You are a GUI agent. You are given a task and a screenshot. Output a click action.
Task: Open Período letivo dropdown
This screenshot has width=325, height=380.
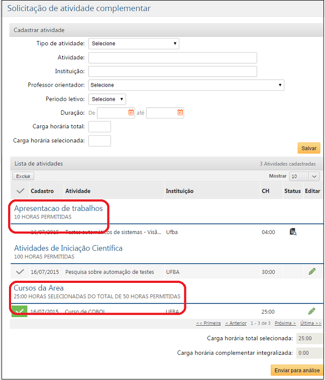(x=107, y=99)
